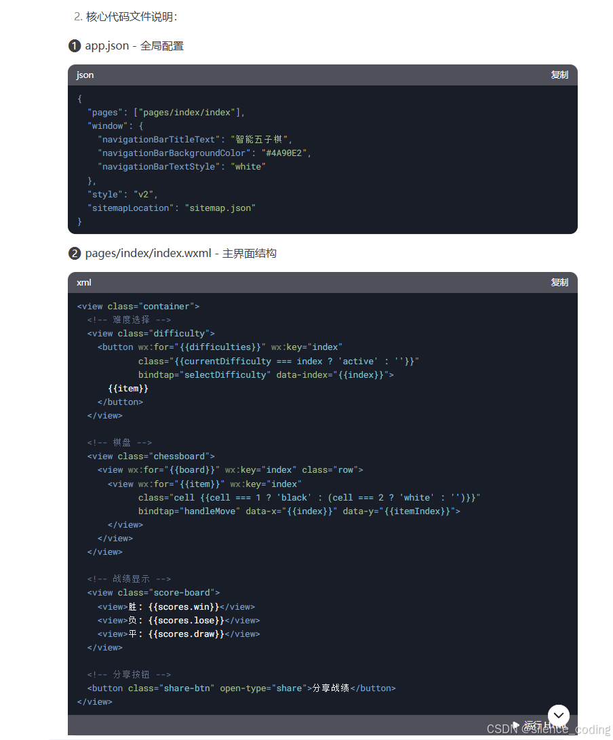Viewport: 613px width, 740px height.
Task: Click the "navigationBarTitleText": "智能五子棋" line
Action: (x=195, y=140)
